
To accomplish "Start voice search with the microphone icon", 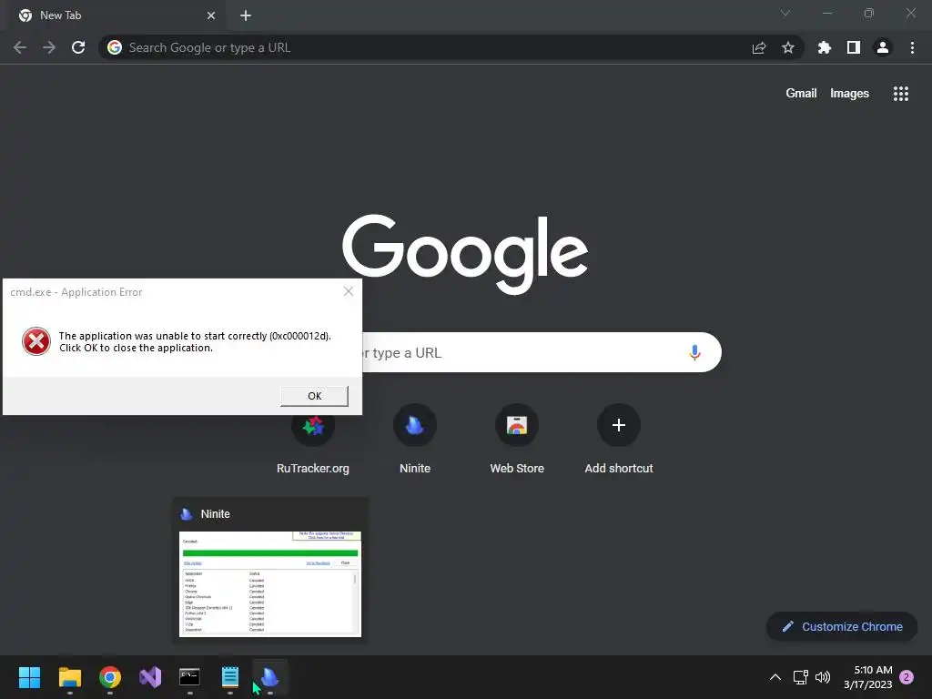I will tap(694, 352).
